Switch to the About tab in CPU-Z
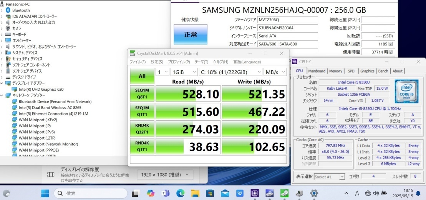Screen dimensions: 426x200 pyautogui.click(x=397, y=71)
